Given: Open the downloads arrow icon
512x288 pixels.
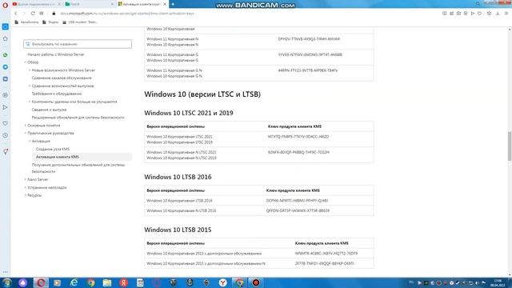Looking at the screenshot, I should (498, 14).
